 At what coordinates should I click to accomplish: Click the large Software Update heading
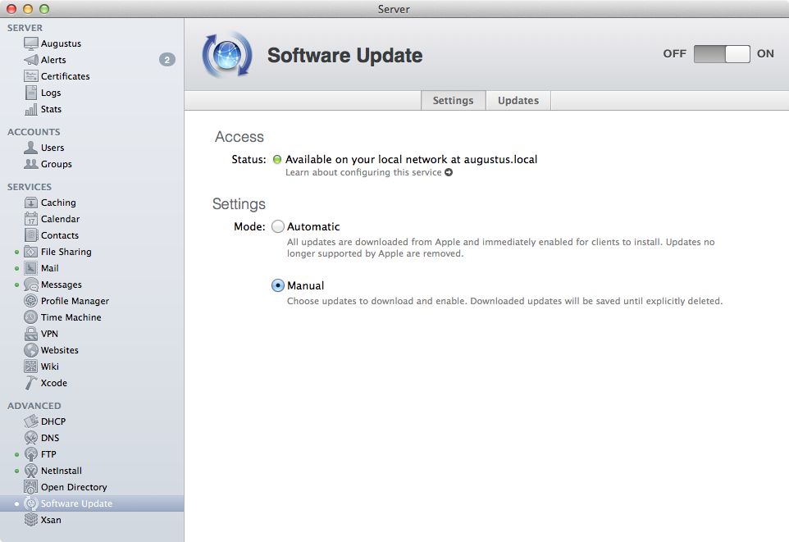[344, 56]
